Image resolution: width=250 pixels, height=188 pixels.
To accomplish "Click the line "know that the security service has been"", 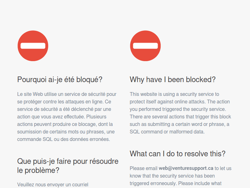I will (172, 176).
